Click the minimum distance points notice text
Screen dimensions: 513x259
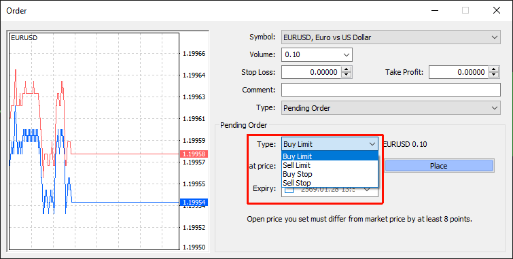[x=359, y=219]
